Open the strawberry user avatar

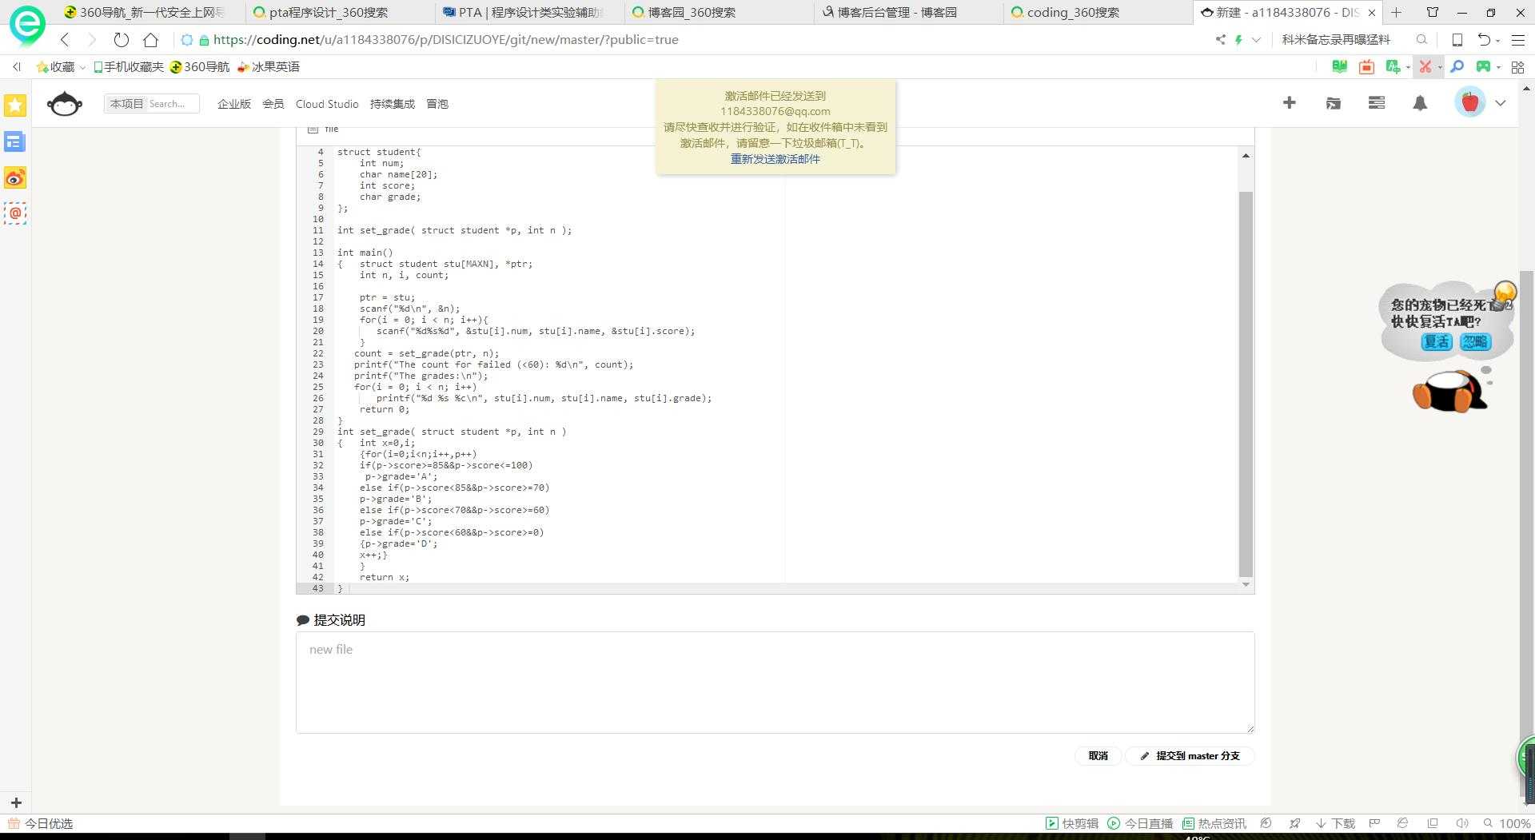pyautogui.click(x=1469, y=102)
